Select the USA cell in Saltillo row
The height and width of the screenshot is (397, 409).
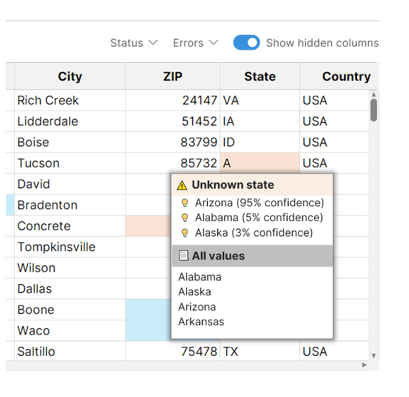pos(335,351)
